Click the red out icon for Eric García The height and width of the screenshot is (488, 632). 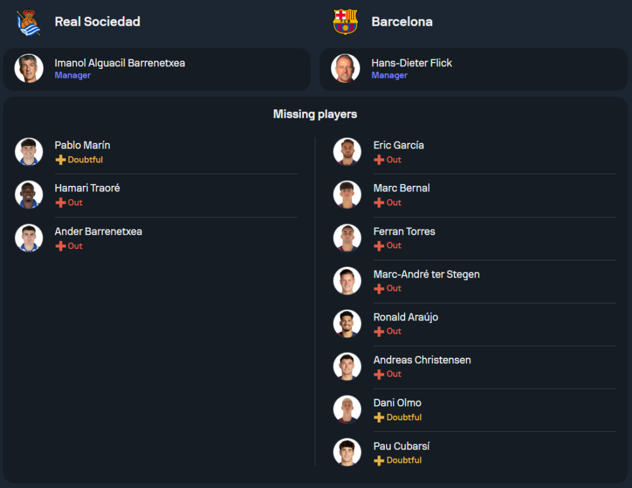[379, 160]
